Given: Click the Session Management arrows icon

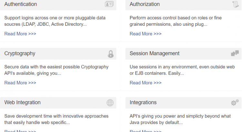Looking at the screenshot, I should [235, 53].
